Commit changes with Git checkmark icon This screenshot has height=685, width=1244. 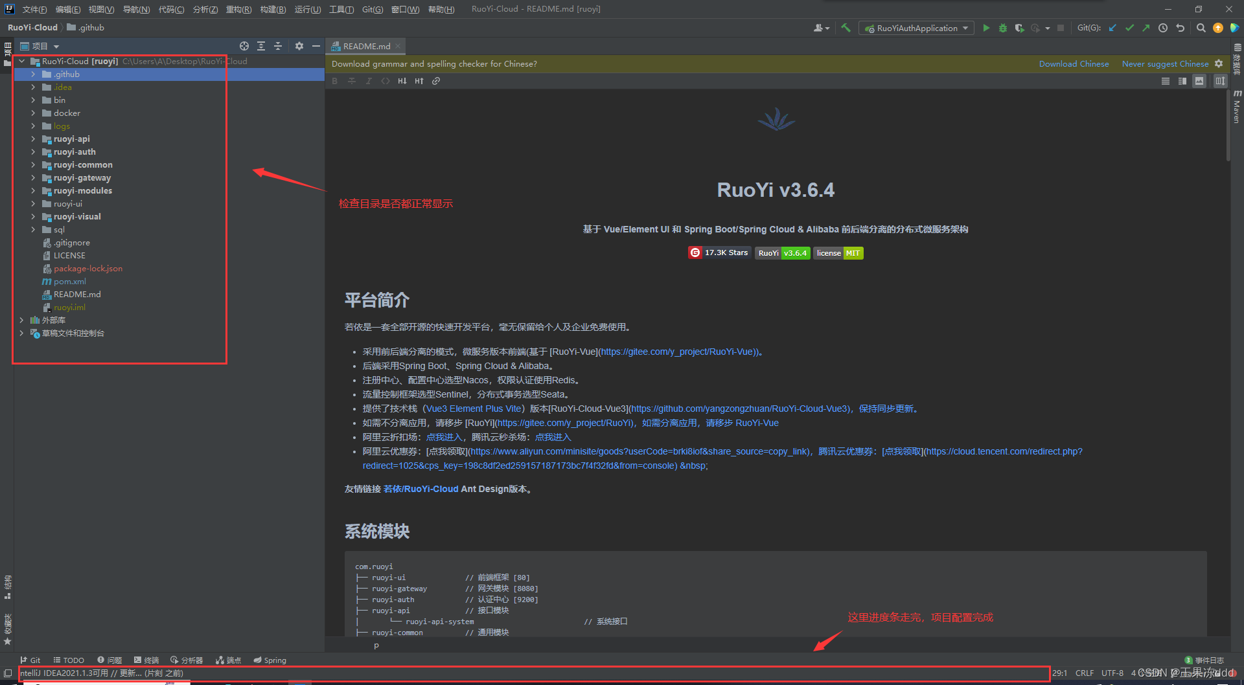tap(1129, 28)
